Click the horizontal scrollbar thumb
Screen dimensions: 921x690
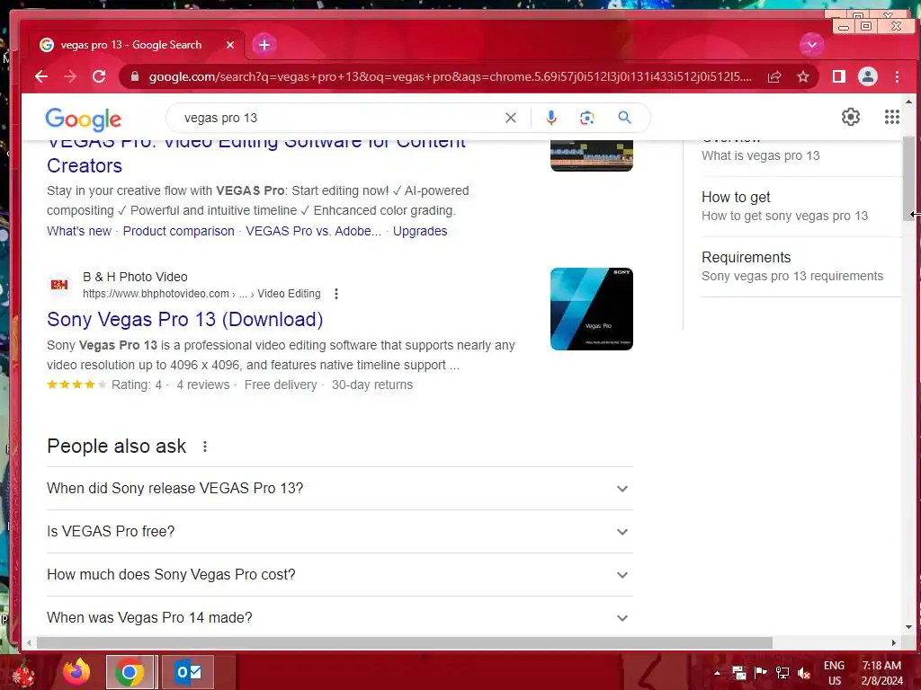coord(405,643)
